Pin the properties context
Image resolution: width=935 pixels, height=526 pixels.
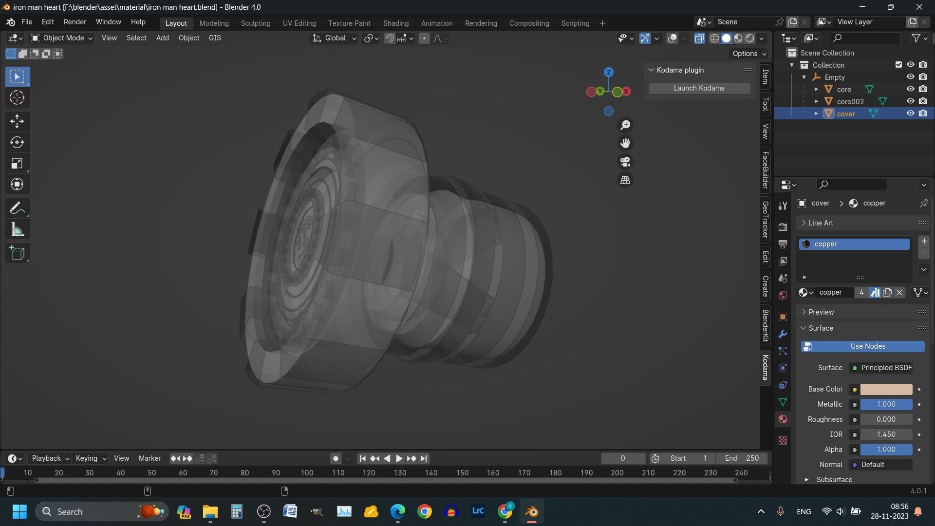(x=924, y=203)
